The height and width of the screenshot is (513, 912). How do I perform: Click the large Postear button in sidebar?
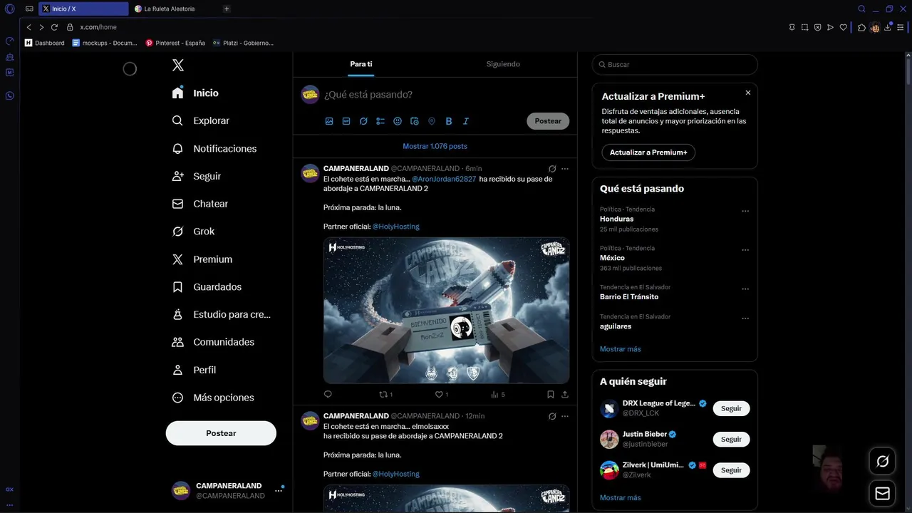pos(221,433)
